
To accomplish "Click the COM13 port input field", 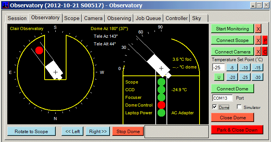I will tap(223, 98).
